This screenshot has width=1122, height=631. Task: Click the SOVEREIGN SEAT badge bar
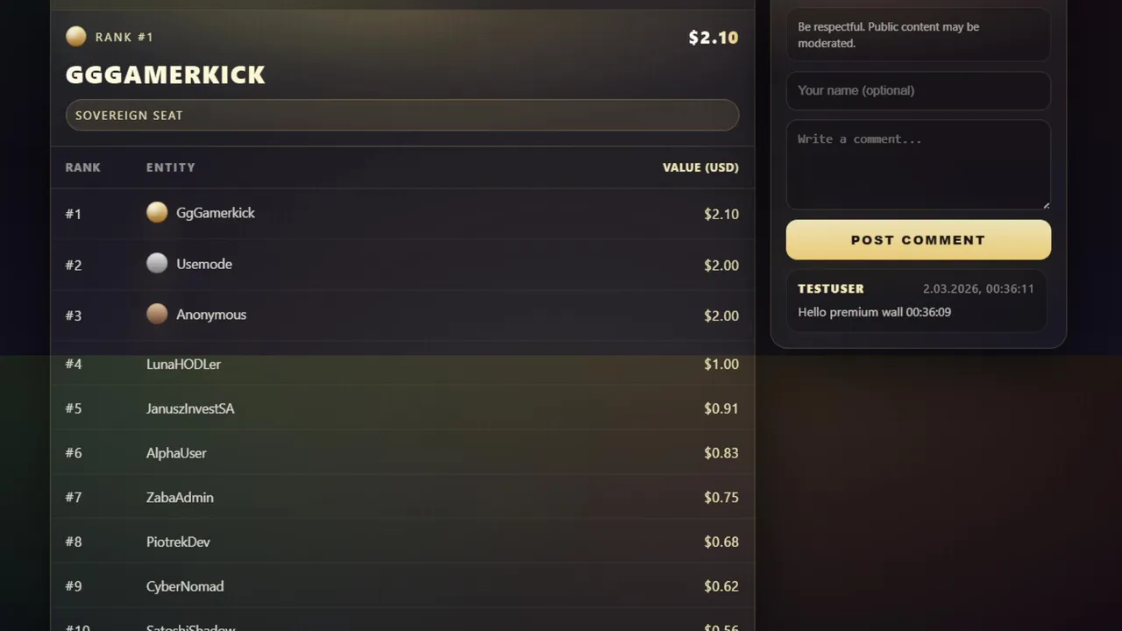402,115
